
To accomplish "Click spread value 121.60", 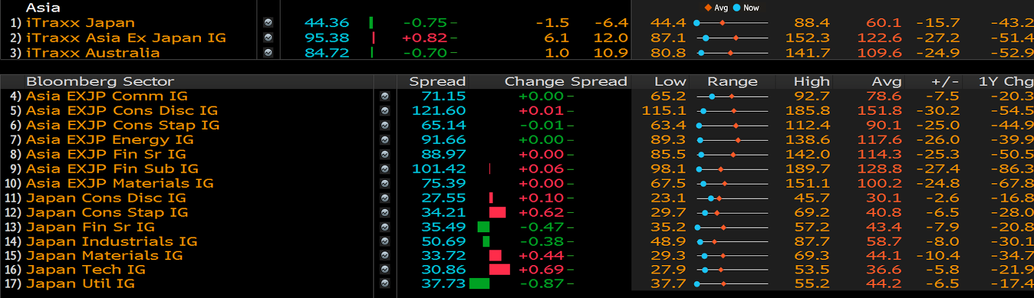I will coord(439,111).
